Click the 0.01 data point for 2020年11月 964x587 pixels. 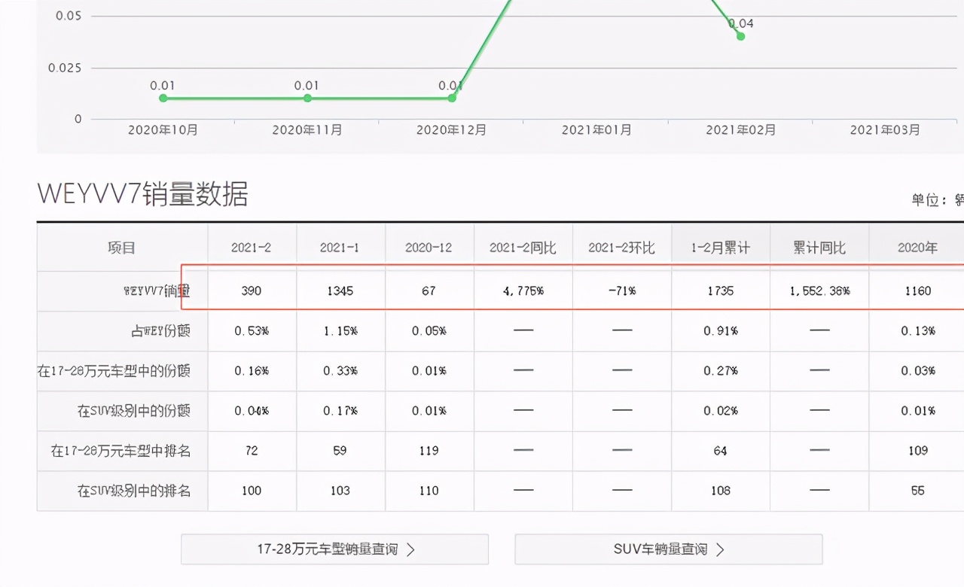tap(307, 96)
